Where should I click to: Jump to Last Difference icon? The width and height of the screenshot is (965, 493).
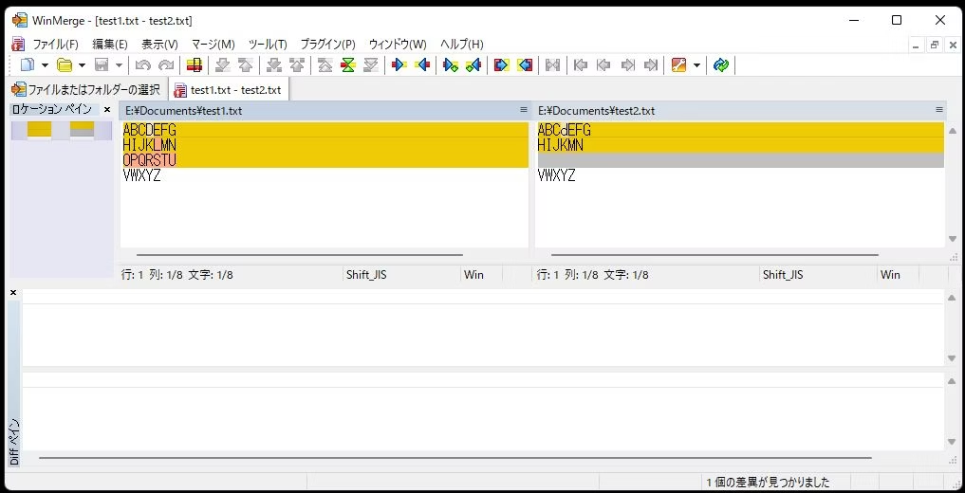[x=370, y=64]
